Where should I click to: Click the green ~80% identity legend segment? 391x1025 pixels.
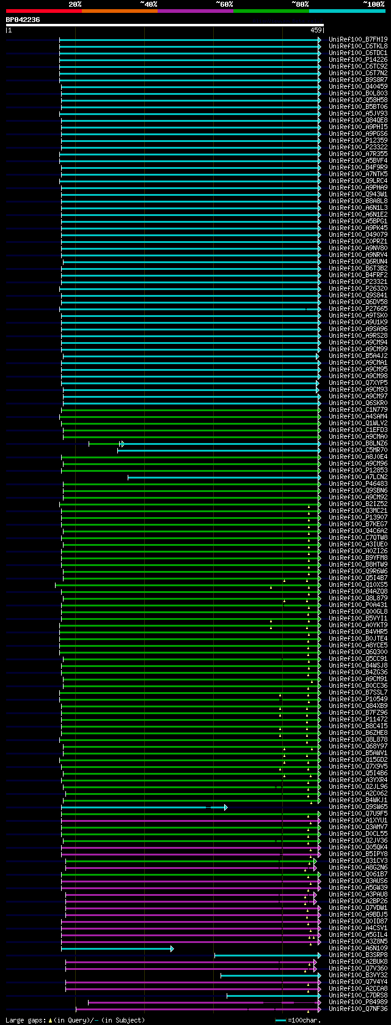click(271, 11)
